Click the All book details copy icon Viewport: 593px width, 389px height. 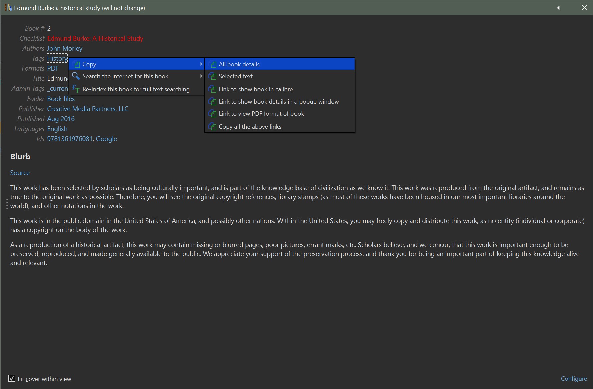pyautogui.click(x=213, y=64)
